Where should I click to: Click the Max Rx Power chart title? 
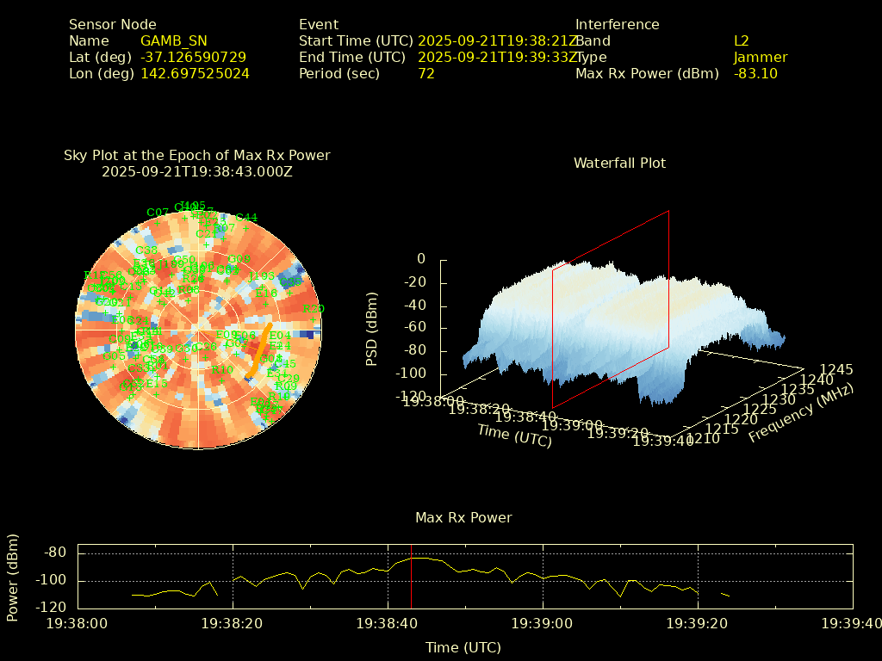point(463,518)
